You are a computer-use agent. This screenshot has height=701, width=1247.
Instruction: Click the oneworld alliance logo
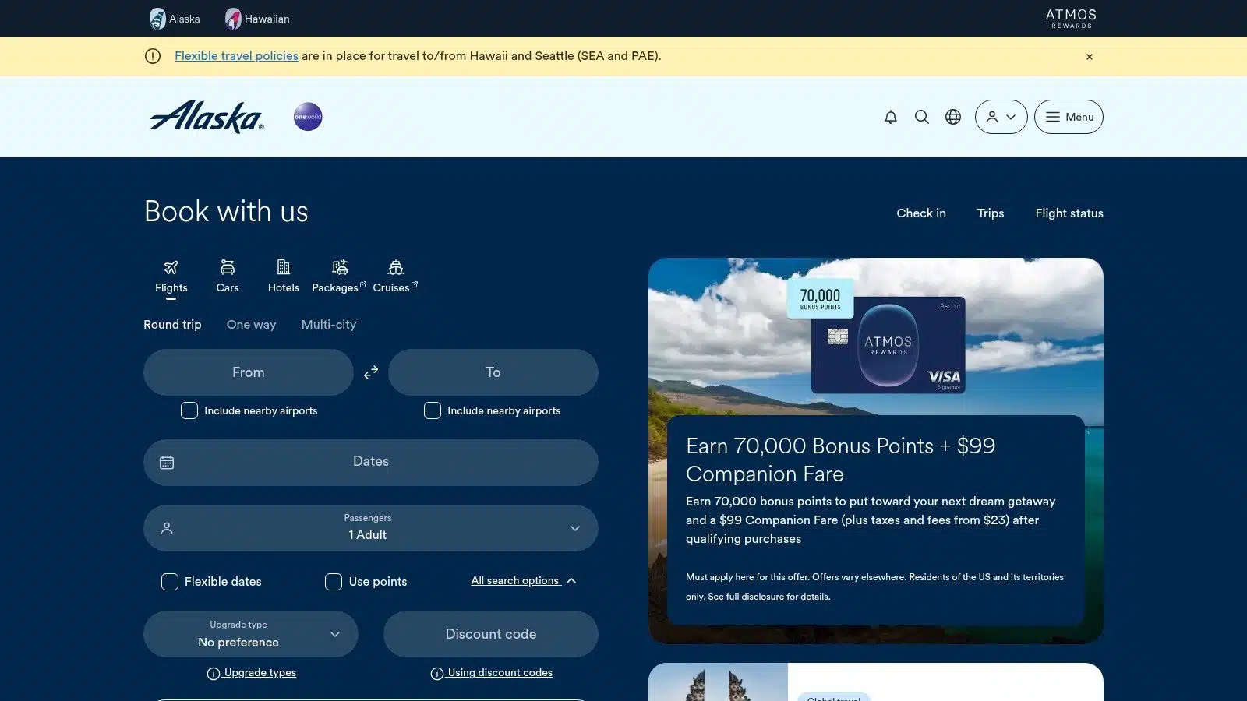point(308,117)
